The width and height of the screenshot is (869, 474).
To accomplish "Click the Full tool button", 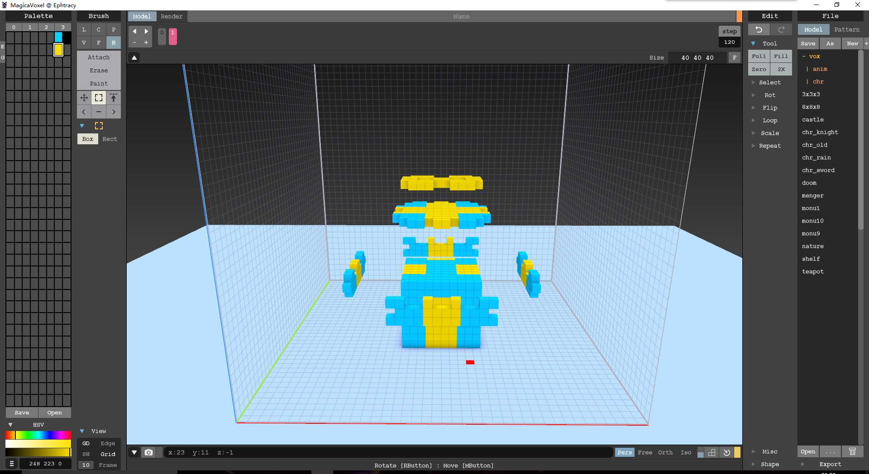I will pos(759,56).
